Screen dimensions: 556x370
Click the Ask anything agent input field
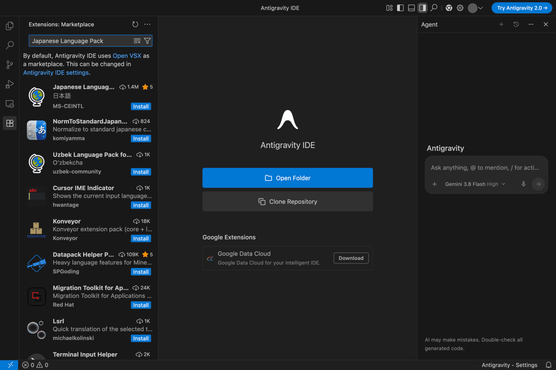[x=485, y=168]
